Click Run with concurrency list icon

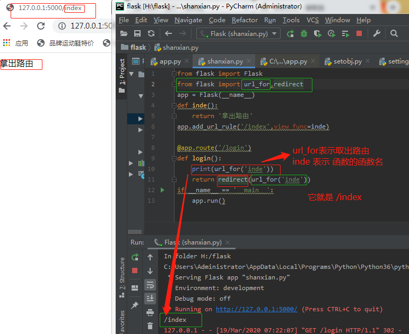pyautogui.click(x=345, y=33)
